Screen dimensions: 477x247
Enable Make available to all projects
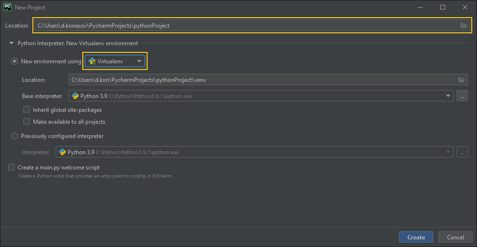pyautogui.click(x=27, y=122)
